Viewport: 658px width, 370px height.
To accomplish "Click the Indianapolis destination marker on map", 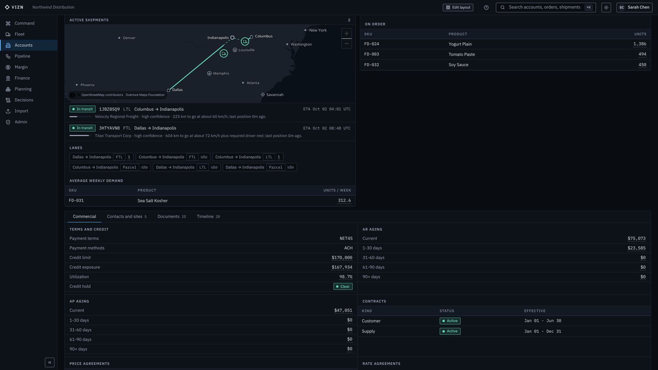I will pyautogui.click(x=232, y=37).
